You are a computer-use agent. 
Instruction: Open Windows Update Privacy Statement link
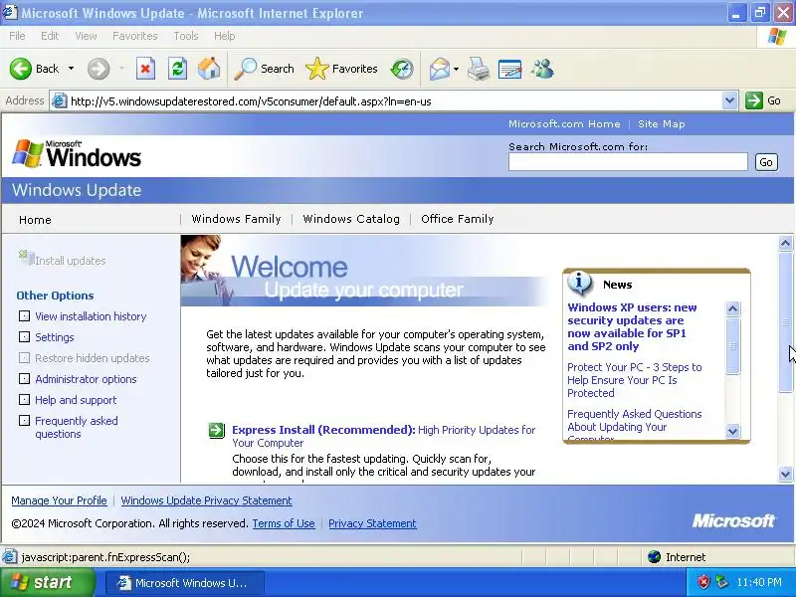coord(206,500)
